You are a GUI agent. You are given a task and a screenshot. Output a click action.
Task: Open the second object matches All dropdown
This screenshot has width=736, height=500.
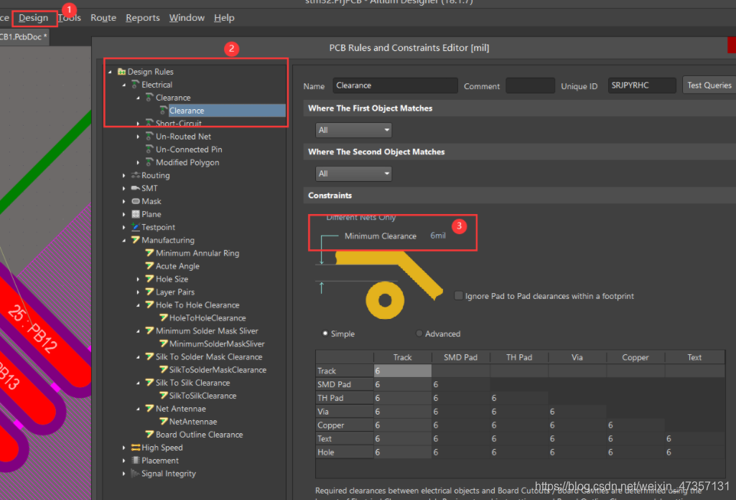point(353,174)
